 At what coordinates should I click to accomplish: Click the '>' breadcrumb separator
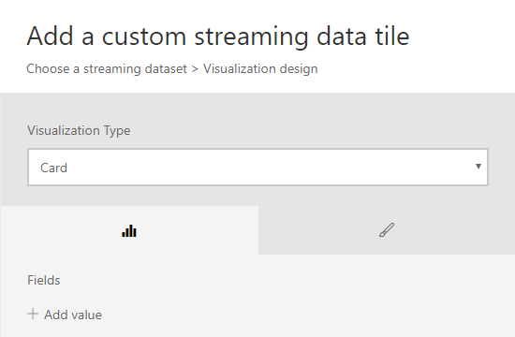(x=195, y=69)
